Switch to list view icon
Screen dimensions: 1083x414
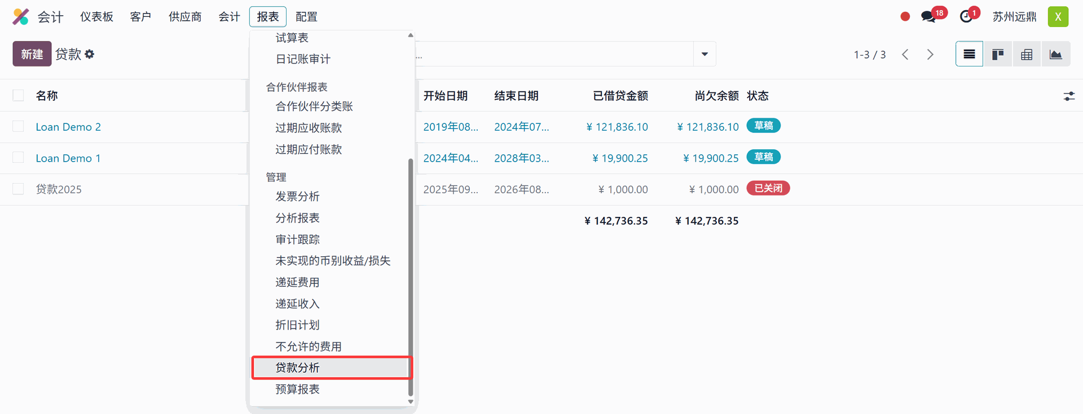pyautogui.click(x=969, y=54)
